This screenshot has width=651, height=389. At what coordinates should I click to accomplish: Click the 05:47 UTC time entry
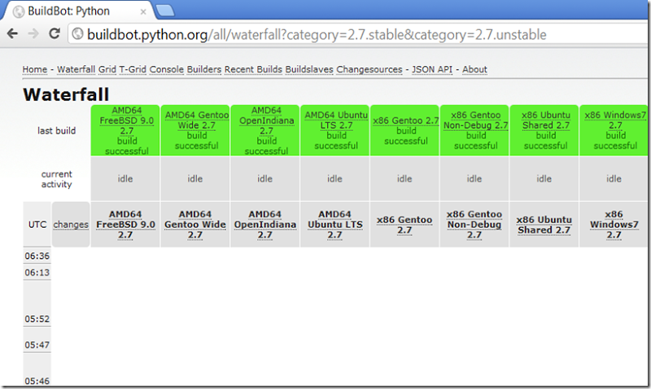click(x=37, y=344)
